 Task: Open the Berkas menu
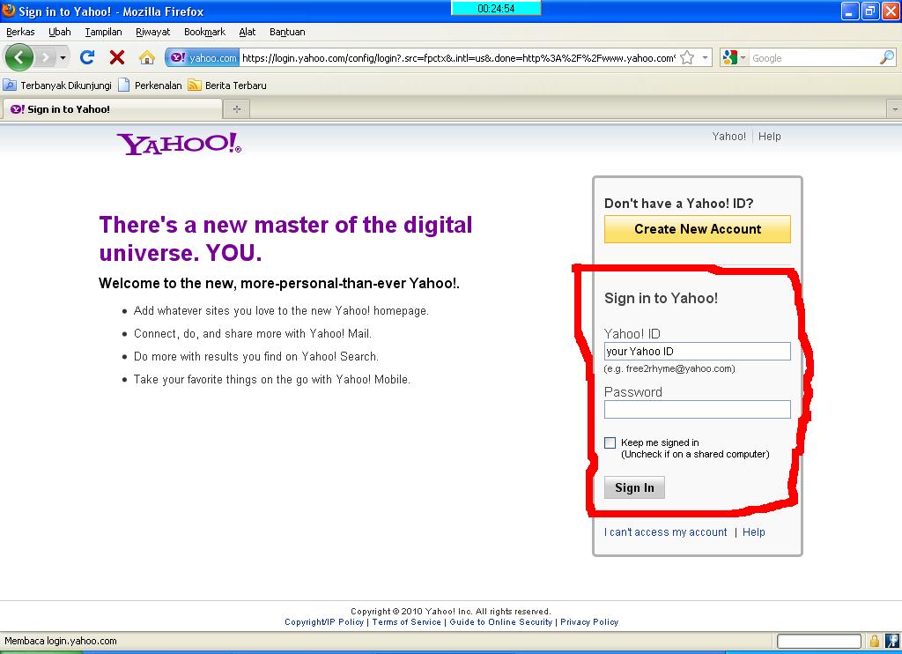(x=20, y=32)
